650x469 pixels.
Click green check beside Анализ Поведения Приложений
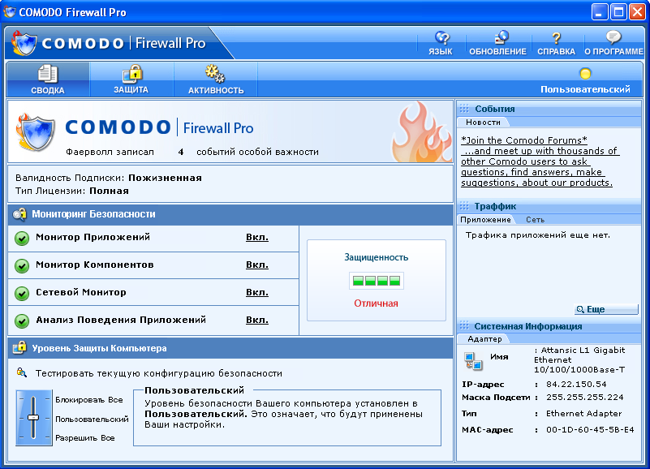(x=22, y=321)
